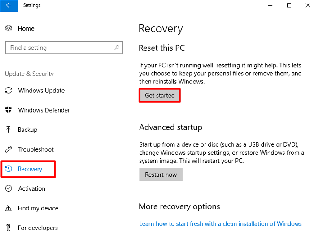The width and height of the screenshot is (314, 232).
Task: Open the clean installation of Windows link
Action: point(220,223)
